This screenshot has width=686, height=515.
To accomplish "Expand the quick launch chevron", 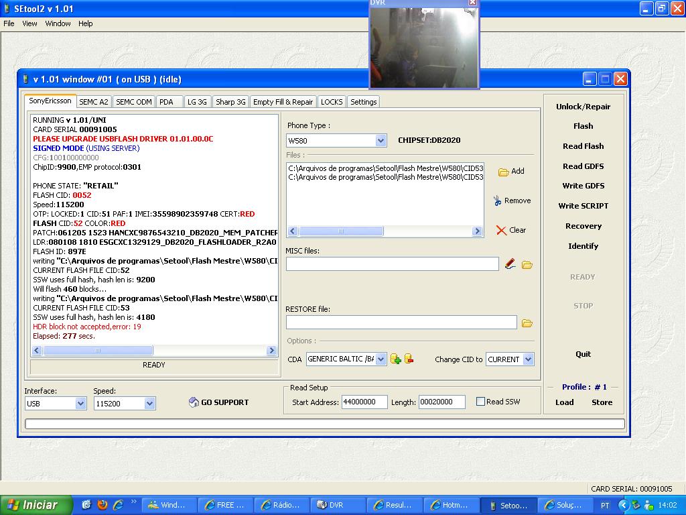I will pos(134,502).
